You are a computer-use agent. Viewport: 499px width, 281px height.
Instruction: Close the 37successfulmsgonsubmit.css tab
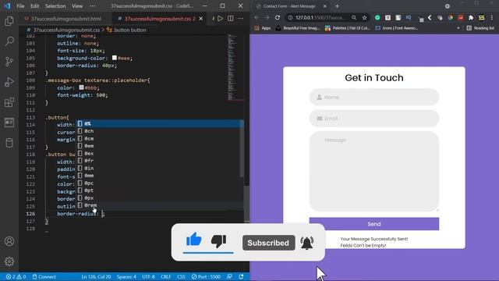[201, 19]
